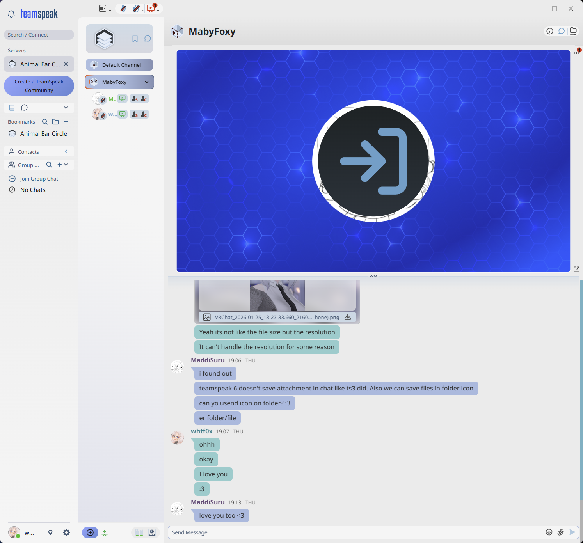Image resolution: width=583 pixels, height=543 pixels.
Task: Click the notifications bell icon
Action: (x=11, y=14)
